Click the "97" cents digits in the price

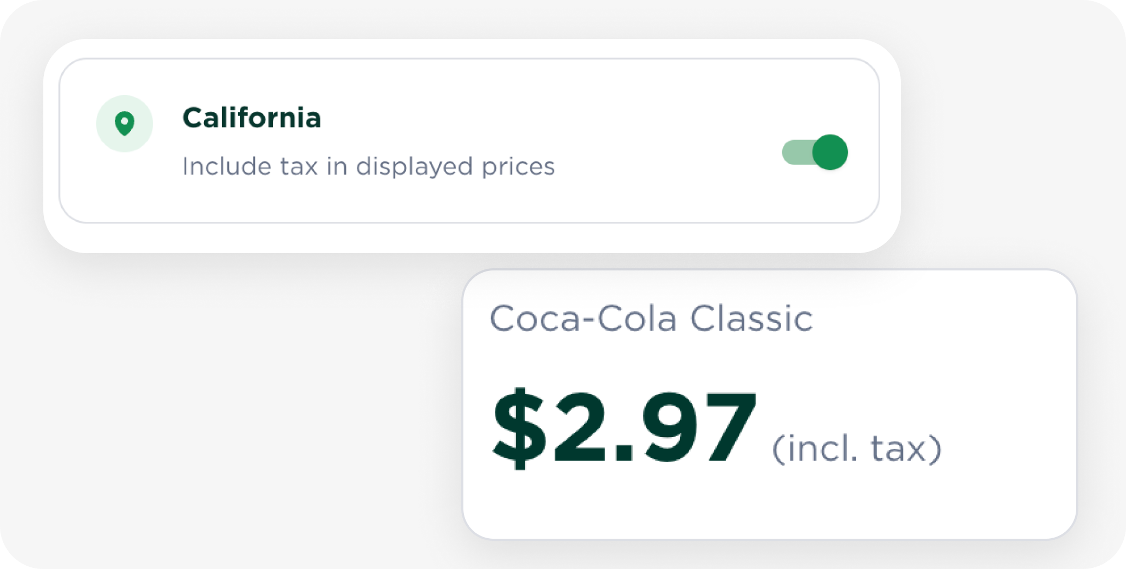pyautogui.click(x=698, y=427)
